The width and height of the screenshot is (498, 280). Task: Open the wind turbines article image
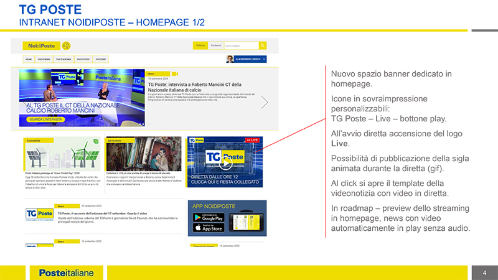(x=62, y=154)
